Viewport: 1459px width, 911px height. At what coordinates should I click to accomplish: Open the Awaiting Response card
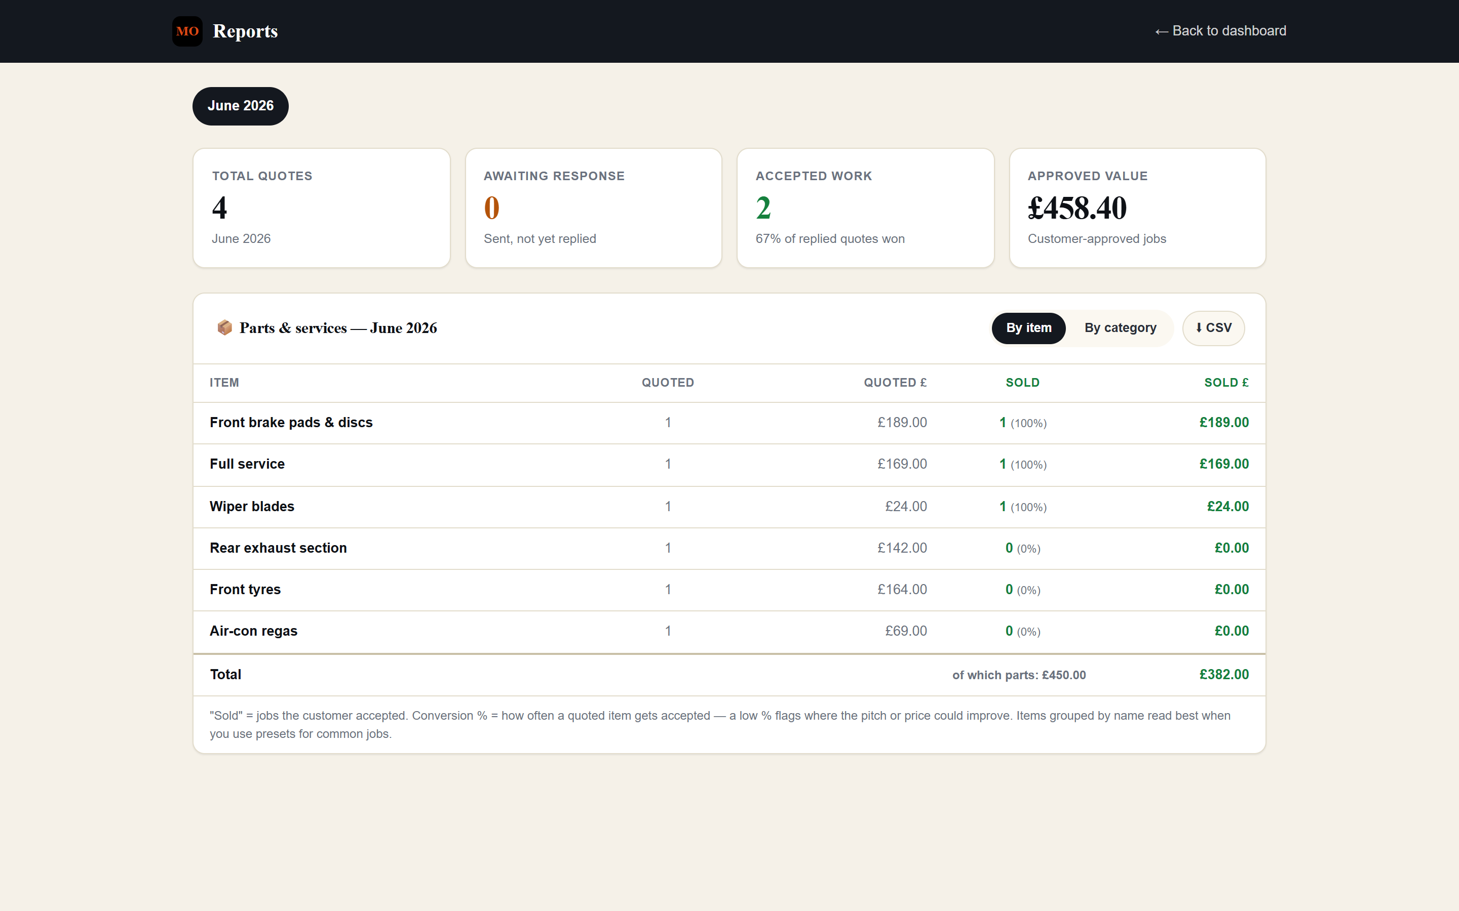click(x=593, y=208)
